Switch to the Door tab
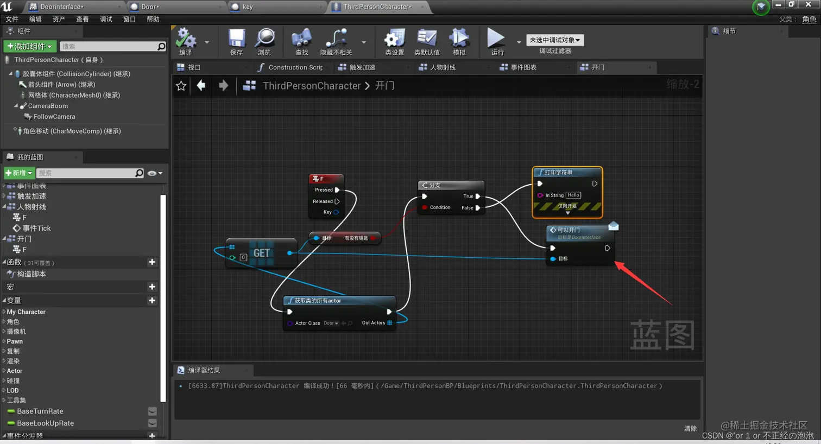The width and height of the screenshot is (821, 444). 173,7
